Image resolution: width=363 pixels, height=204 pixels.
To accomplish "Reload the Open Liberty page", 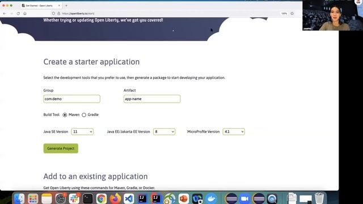I will pos(18,14).
